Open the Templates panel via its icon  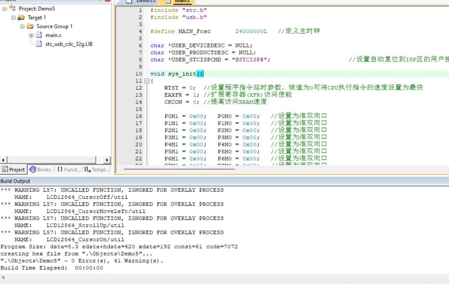[x=88, y=170]
